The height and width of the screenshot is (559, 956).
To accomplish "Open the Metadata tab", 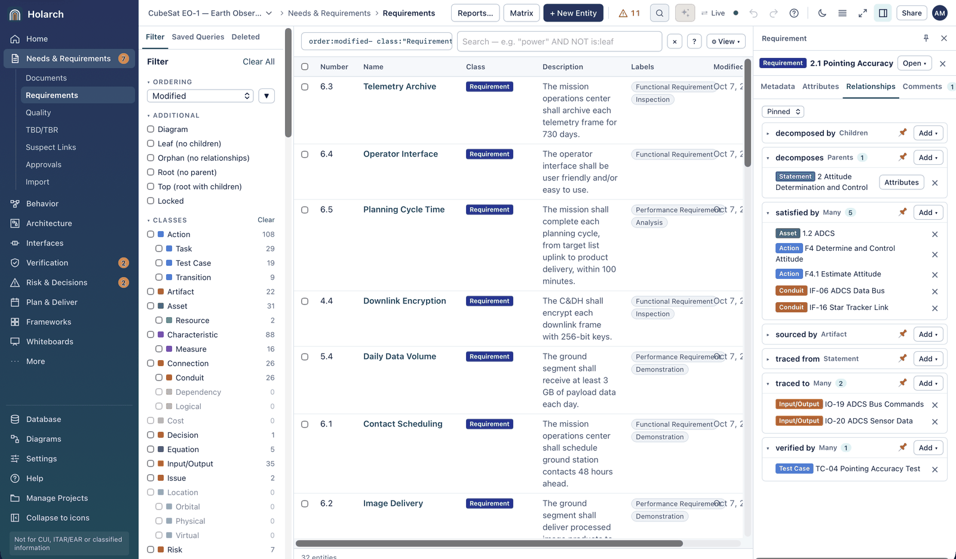I will (x=777, y=87).
